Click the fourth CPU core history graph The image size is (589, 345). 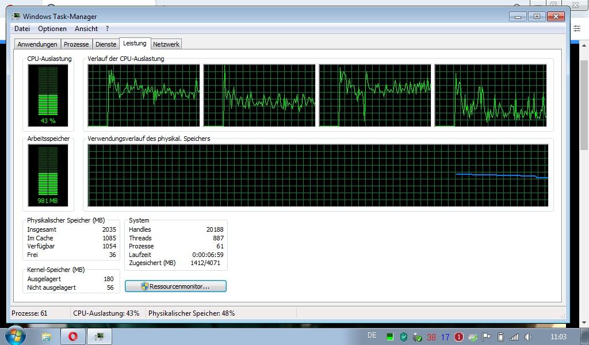coord(491,95)
